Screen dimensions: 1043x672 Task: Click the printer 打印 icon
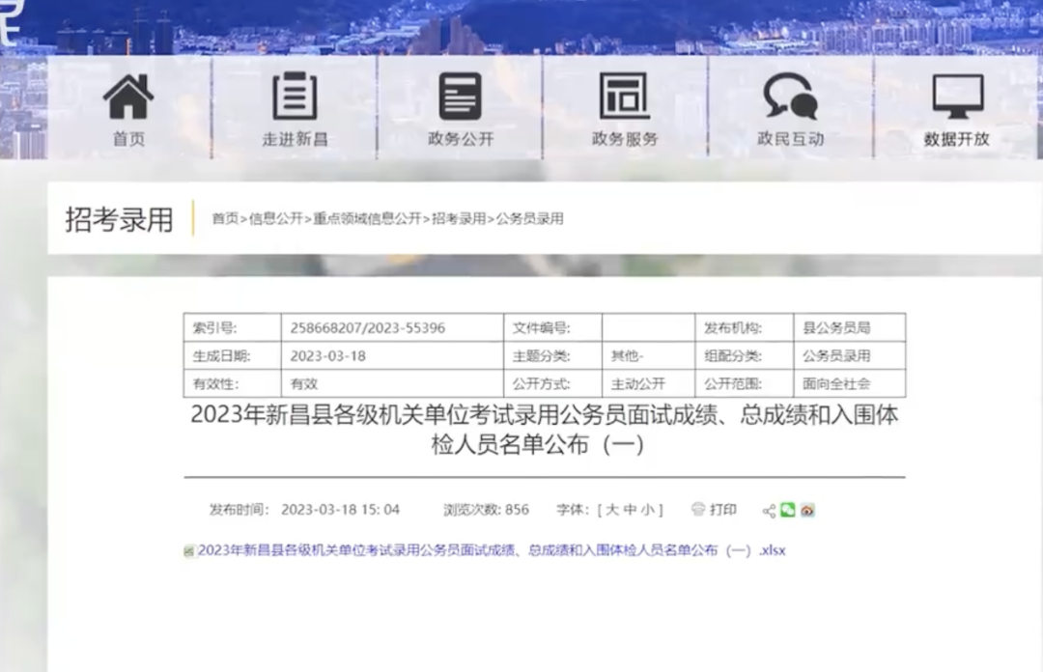[x=698, y=510]
